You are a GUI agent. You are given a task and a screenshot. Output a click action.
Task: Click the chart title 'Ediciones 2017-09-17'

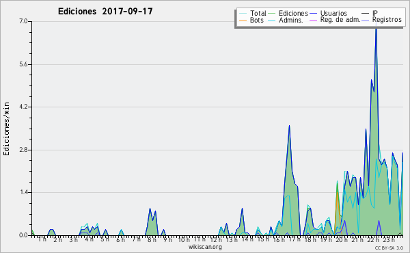105,12
